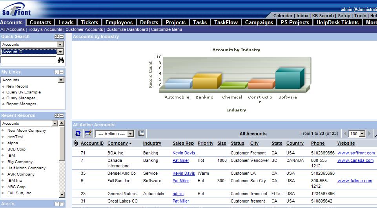Click Customer Accounts submenu link
This screenshot has width=377, height=208.
point(84,29)
